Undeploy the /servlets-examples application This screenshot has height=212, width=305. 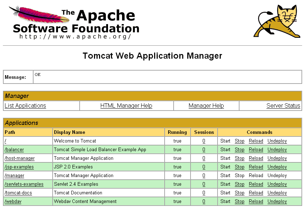point(277,184)
